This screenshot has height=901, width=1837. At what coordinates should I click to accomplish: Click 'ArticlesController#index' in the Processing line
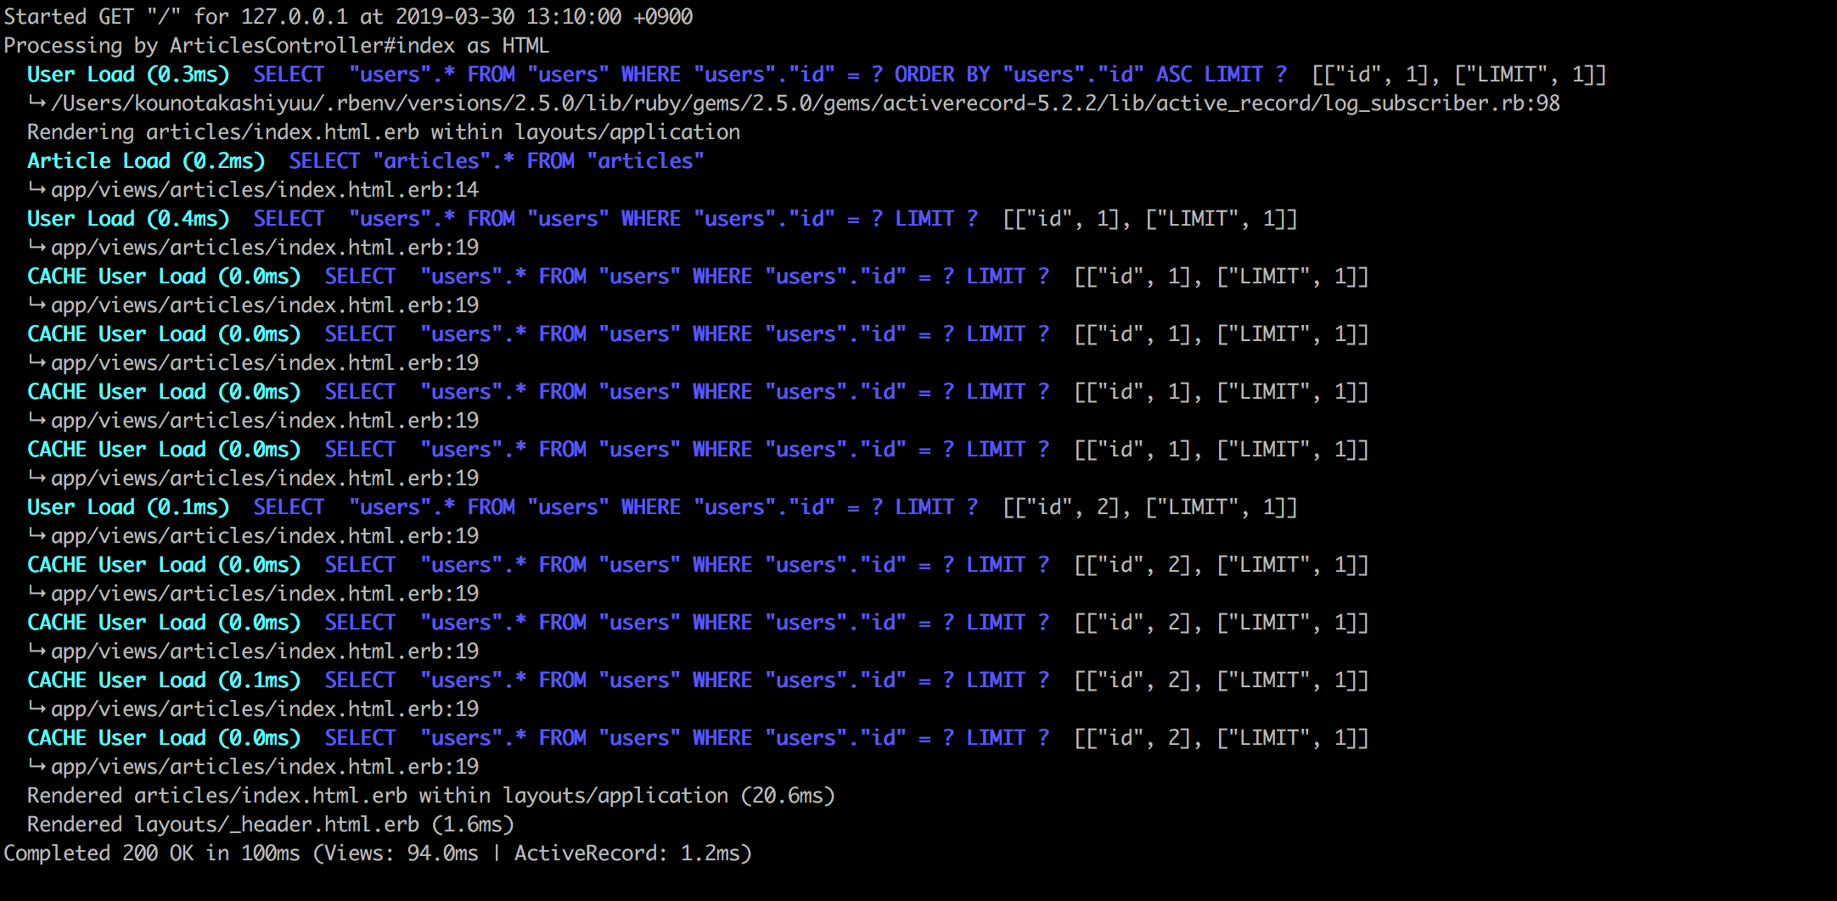point(312,46)
